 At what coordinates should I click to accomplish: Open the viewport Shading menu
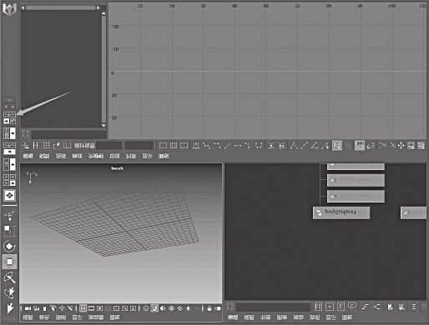44,317
